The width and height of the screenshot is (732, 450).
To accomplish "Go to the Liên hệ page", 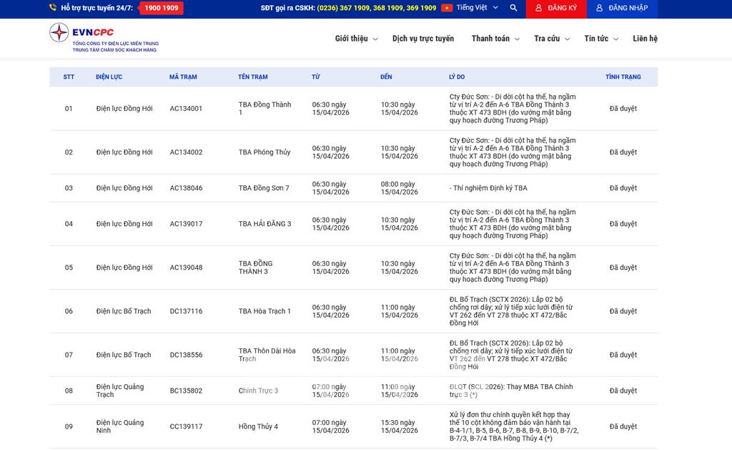I will pyautogui.click(x=645, y=39).
